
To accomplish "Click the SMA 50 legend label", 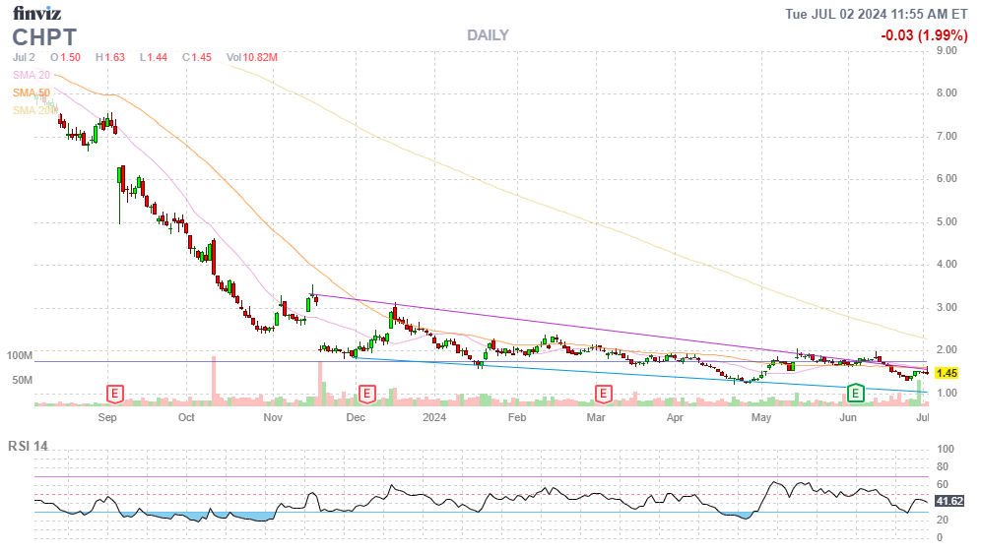I will click(31, 92).
